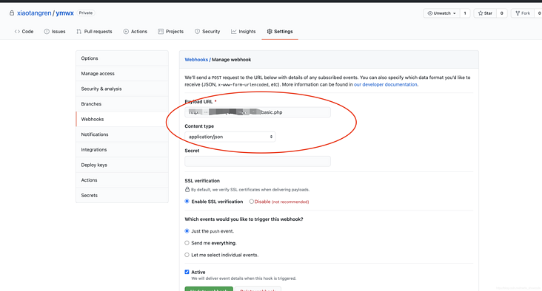Click the Projects board icon
Viewport: 542px width, 291px height.
click(161, 31)
